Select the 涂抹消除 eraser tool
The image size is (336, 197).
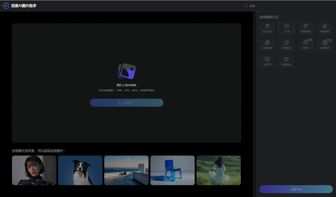324,28
